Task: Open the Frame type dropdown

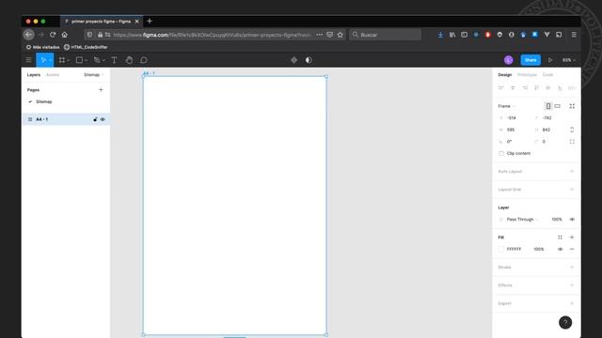Action: pos(506,106)
